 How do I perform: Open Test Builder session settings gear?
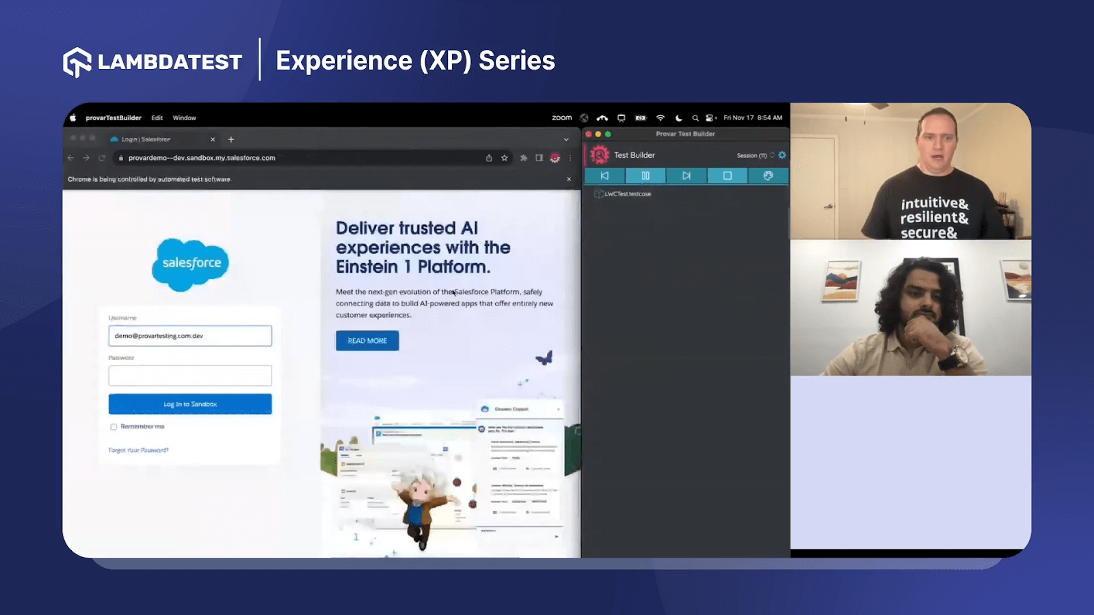[x=782, y=155]
